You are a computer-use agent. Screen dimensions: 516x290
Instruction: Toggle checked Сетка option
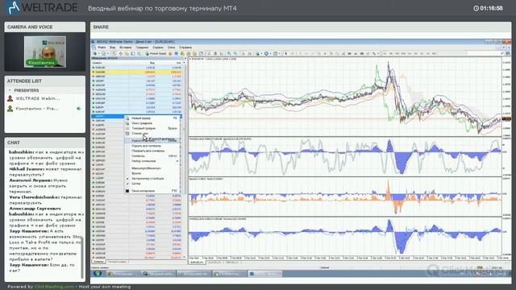click(x=152, y=184)
